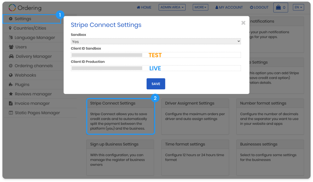Close the Stripe Connect Settings dialog
313x182 pixels.
point(243,23)
